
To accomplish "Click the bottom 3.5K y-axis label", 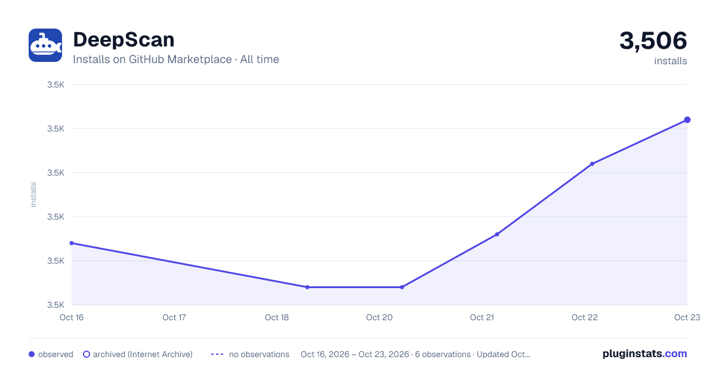I will coord(55,305).
